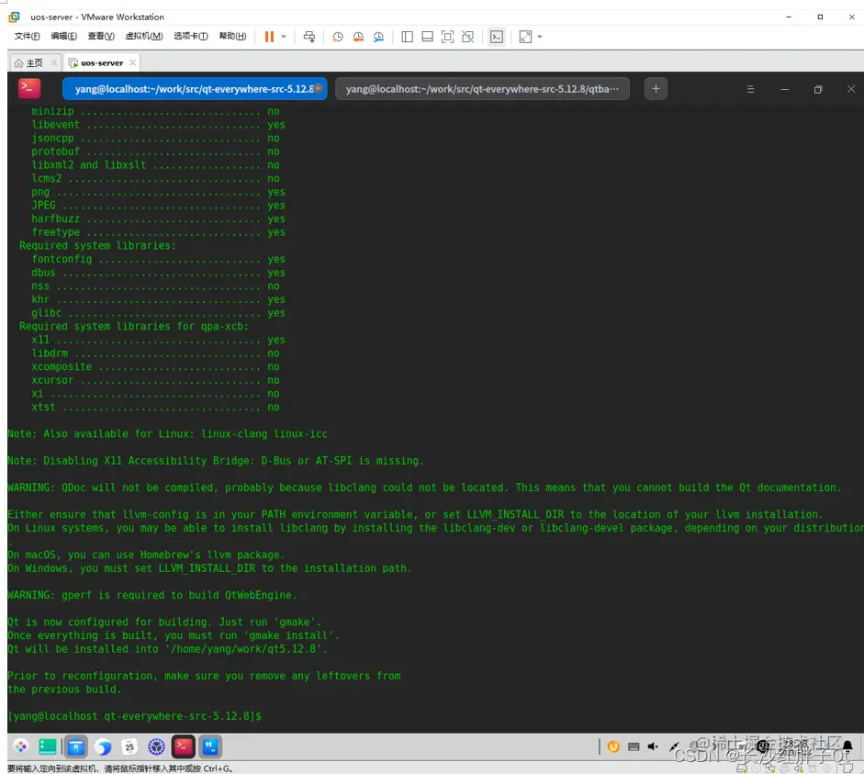Minimize the guest terminal window
Screen dimensions: 864x774
[785, 89]
